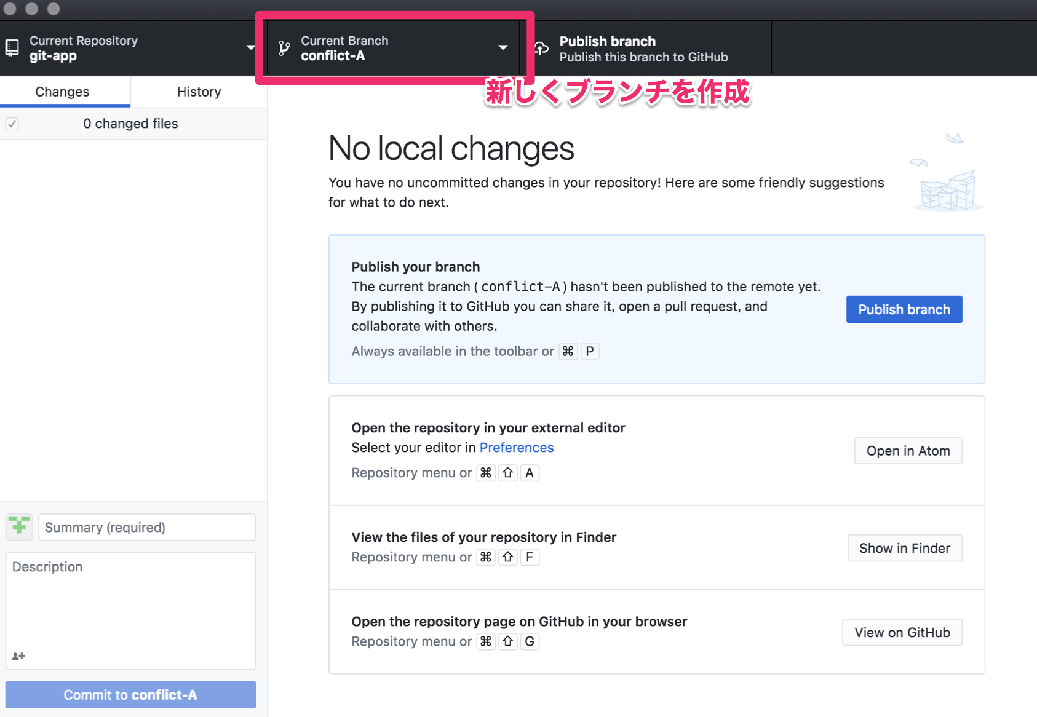Switch to the History tab

click(x=199, y=92)
